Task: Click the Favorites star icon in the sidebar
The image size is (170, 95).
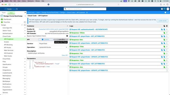Action: coord(2,22)
